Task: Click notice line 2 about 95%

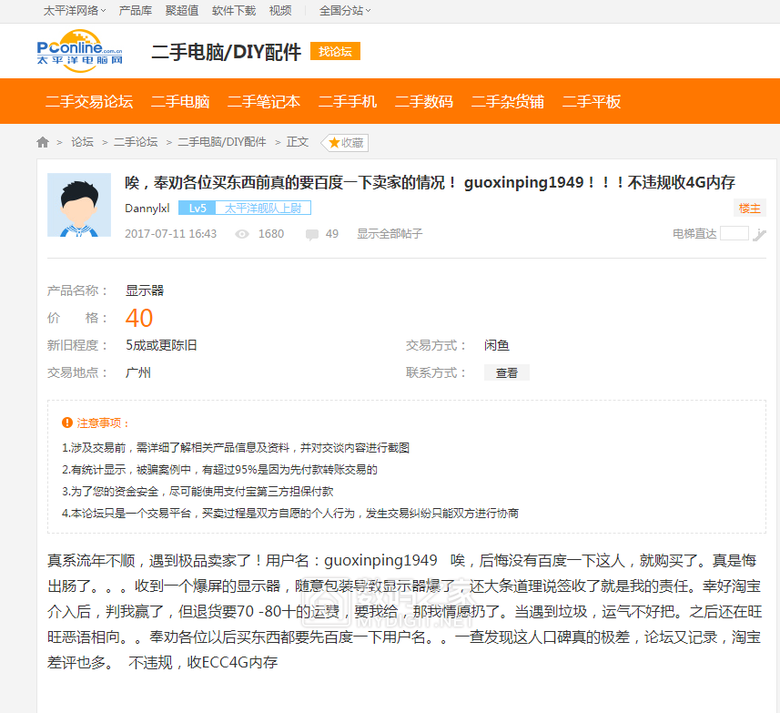Action: point(219,470)
